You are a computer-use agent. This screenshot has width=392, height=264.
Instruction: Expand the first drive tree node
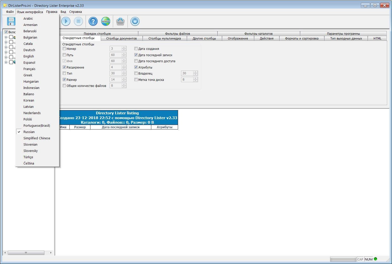click(x=6, y=37)
